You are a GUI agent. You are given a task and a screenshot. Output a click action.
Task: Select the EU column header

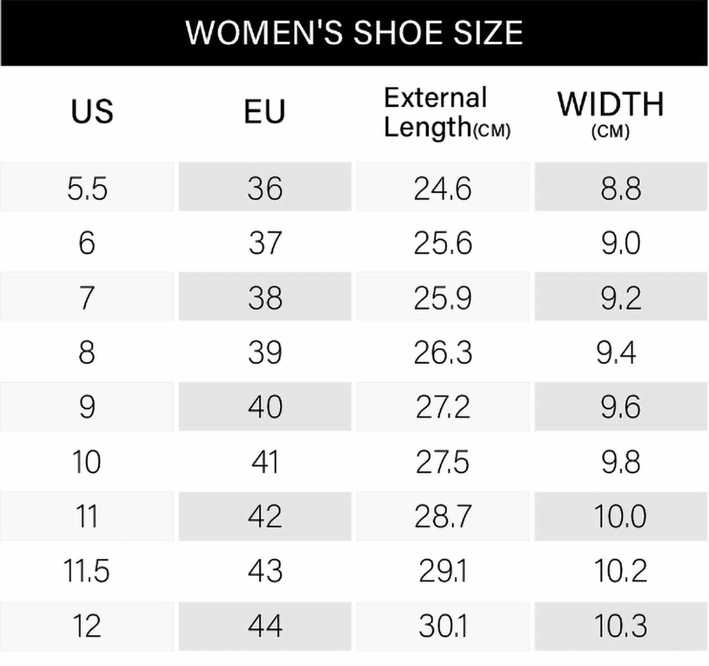[x=265, y=112]
